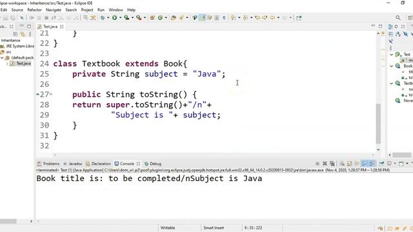Screen dimensions: 413x232
Task: Open the Refactor menu
Action: (x=34, y=10)
